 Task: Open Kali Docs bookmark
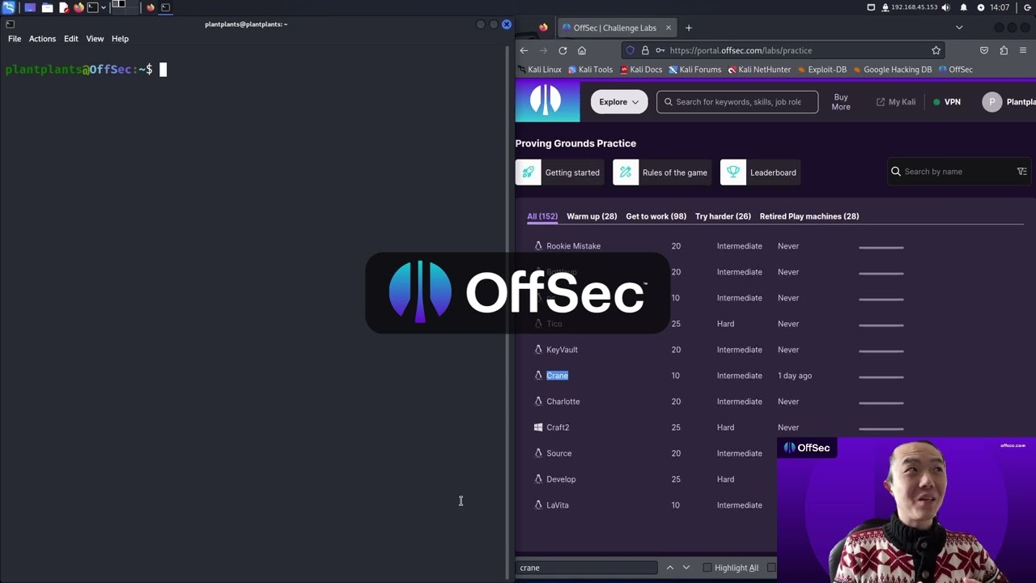coord(640,70)
